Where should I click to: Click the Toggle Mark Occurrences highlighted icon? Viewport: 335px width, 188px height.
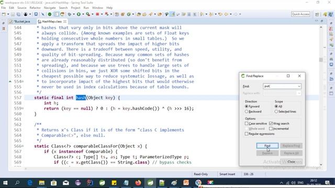tap(172, 14)
